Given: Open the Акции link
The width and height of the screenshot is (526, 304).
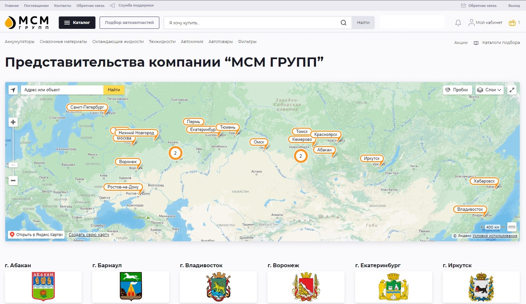Looking at the screenshot, I should pos(461,43).
